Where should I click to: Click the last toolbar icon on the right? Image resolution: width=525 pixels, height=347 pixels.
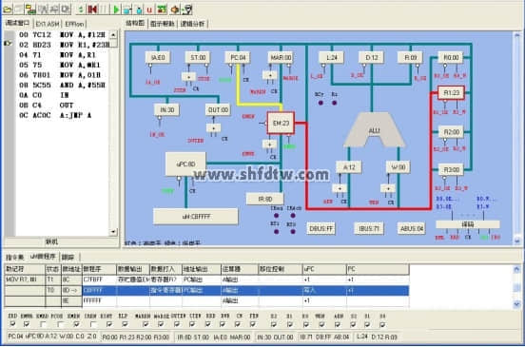[x=187, y=10]
